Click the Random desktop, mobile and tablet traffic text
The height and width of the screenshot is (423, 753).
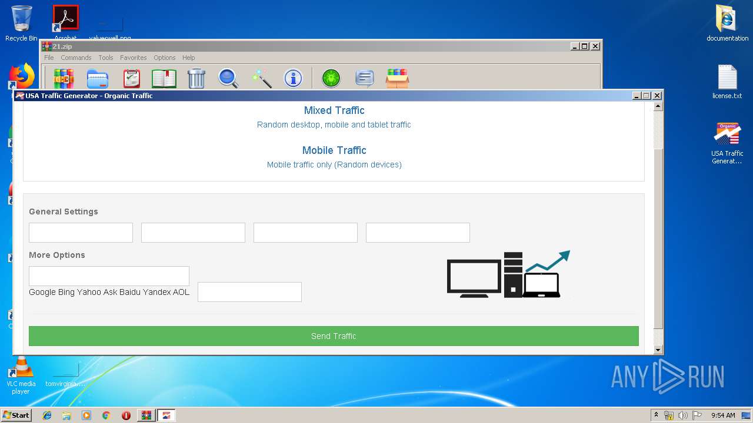(334, 125)
